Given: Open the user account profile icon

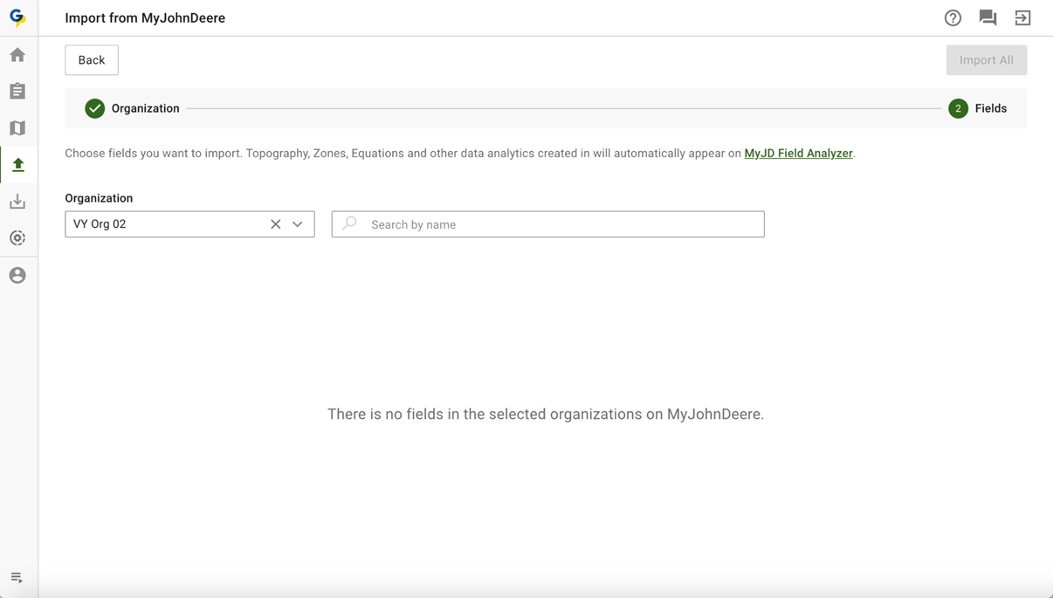Looking at the screenshot, I should coord(17,275).
